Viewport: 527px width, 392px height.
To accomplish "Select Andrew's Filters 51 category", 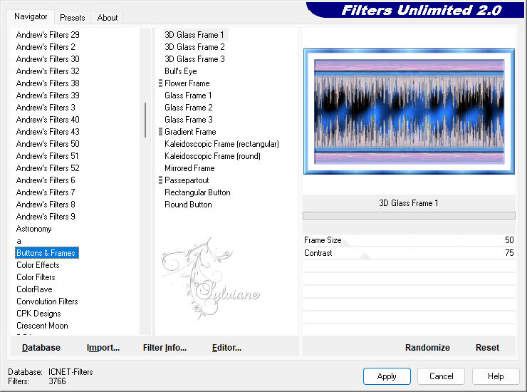I will pyautogui.click(x=48, y=156).
